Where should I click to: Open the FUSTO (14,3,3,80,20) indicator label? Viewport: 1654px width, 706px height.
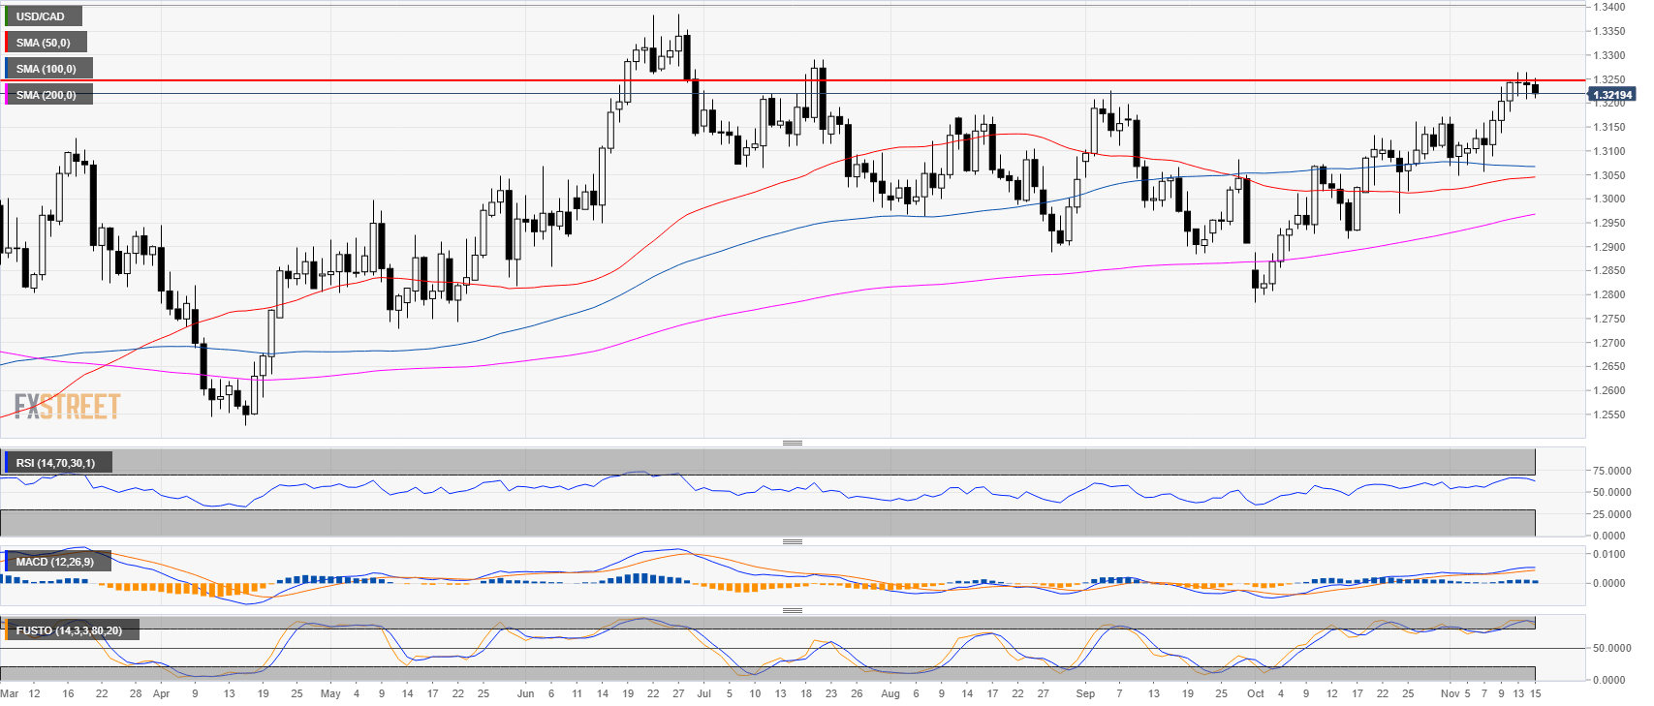point(69,630)
